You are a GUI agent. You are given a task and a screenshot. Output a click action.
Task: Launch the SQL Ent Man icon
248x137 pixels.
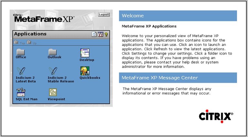pyautogui.click(x=21, y=92)
